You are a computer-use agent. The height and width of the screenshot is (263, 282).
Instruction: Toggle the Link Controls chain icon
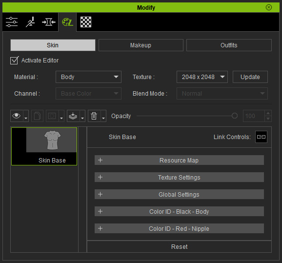261,137
